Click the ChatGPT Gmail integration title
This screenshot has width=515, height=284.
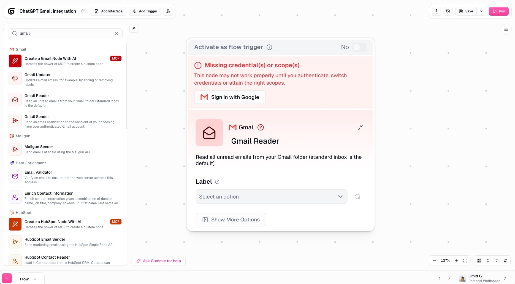click(x=48, y=11)
